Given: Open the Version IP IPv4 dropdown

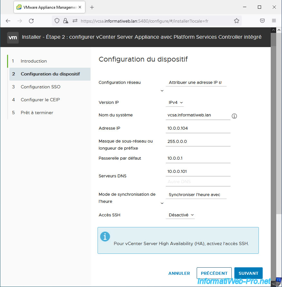Looking at the screenshot, I should tap(175, 103).
